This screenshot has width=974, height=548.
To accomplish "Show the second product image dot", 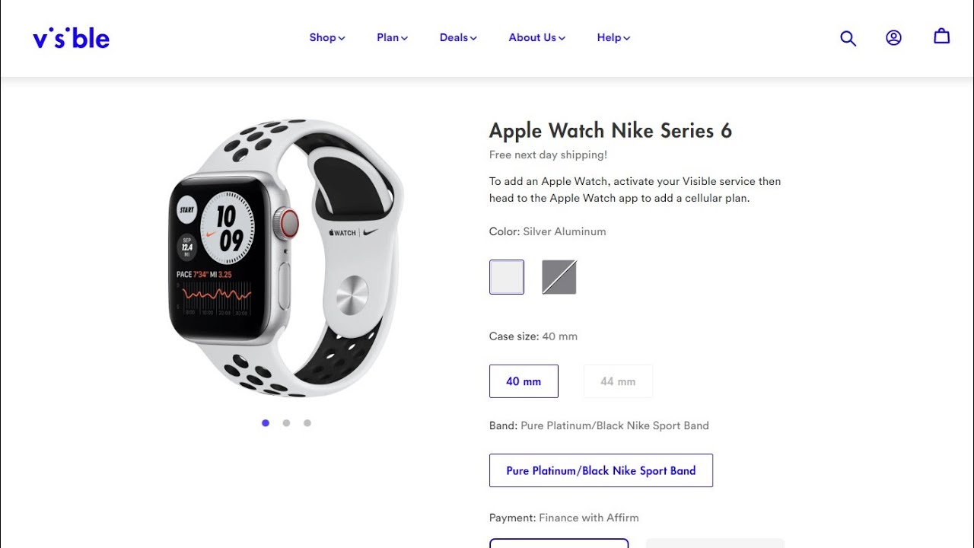I will click(286, 423).
